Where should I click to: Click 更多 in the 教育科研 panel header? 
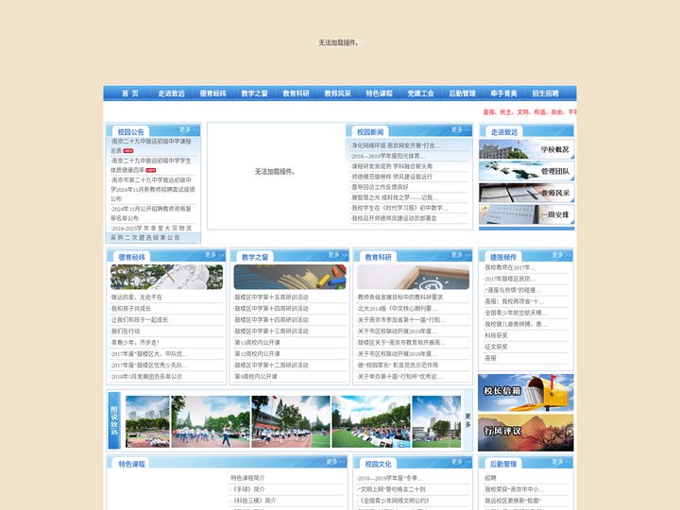pyautogui.click(x=461, y=255)
